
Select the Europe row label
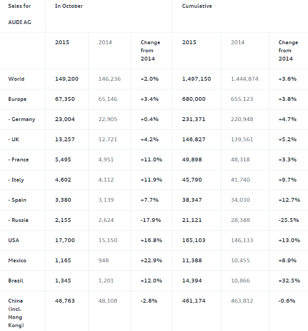pyautogui.click(x=17, y=99)
